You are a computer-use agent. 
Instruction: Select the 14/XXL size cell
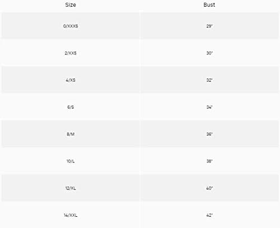(x=71, y=215)
